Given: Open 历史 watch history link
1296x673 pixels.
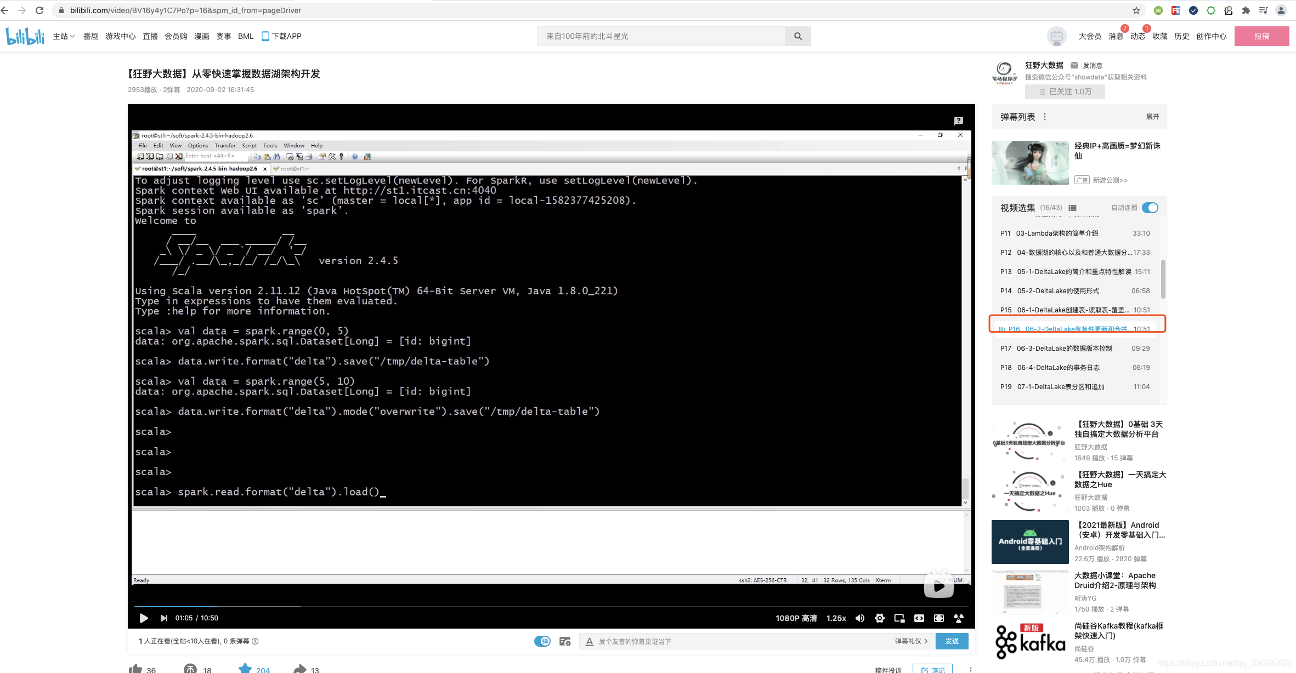Looking at the screenshot, I should [x=1182, y=36].
